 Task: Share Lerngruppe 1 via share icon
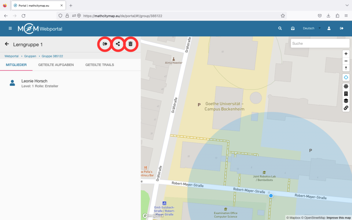118,44
